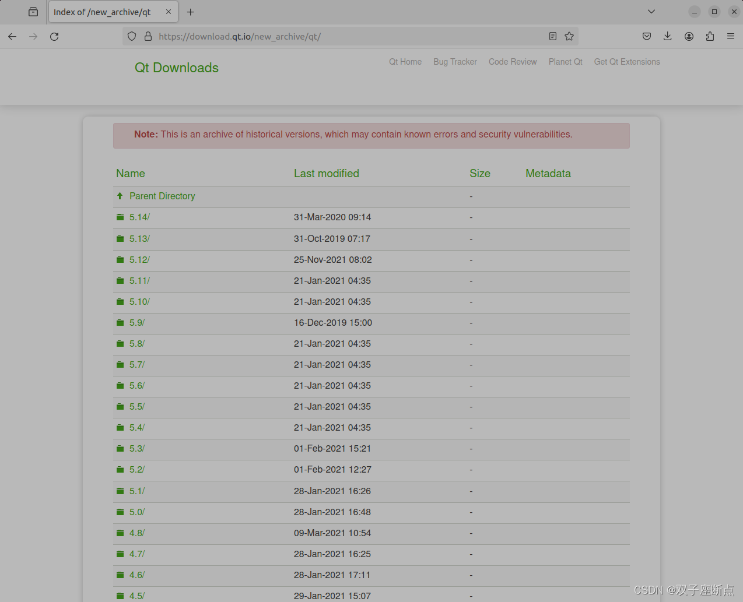Click the Qt Downloads title link
Viewport: 743px width, 602px height.
tap(177, 68)
